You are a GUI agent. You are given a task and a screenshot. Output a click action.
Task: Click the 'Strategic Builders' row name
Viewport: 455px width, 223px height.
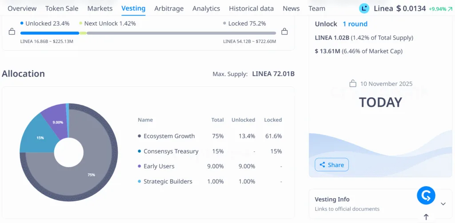point(168,182)
